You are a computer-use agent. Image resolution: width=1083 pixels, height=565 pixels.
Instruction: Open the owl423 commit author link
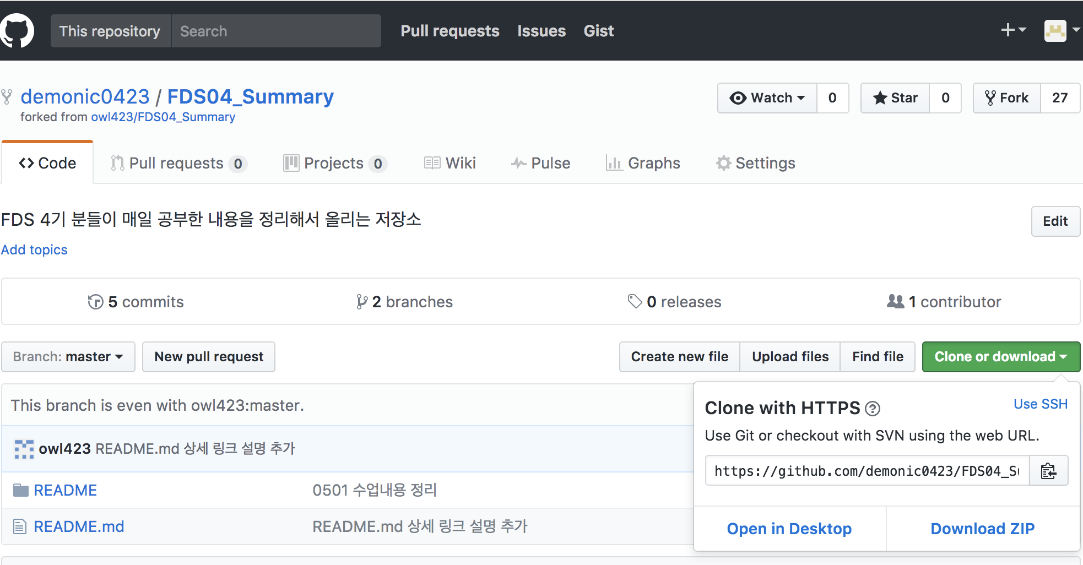[64, 449]
